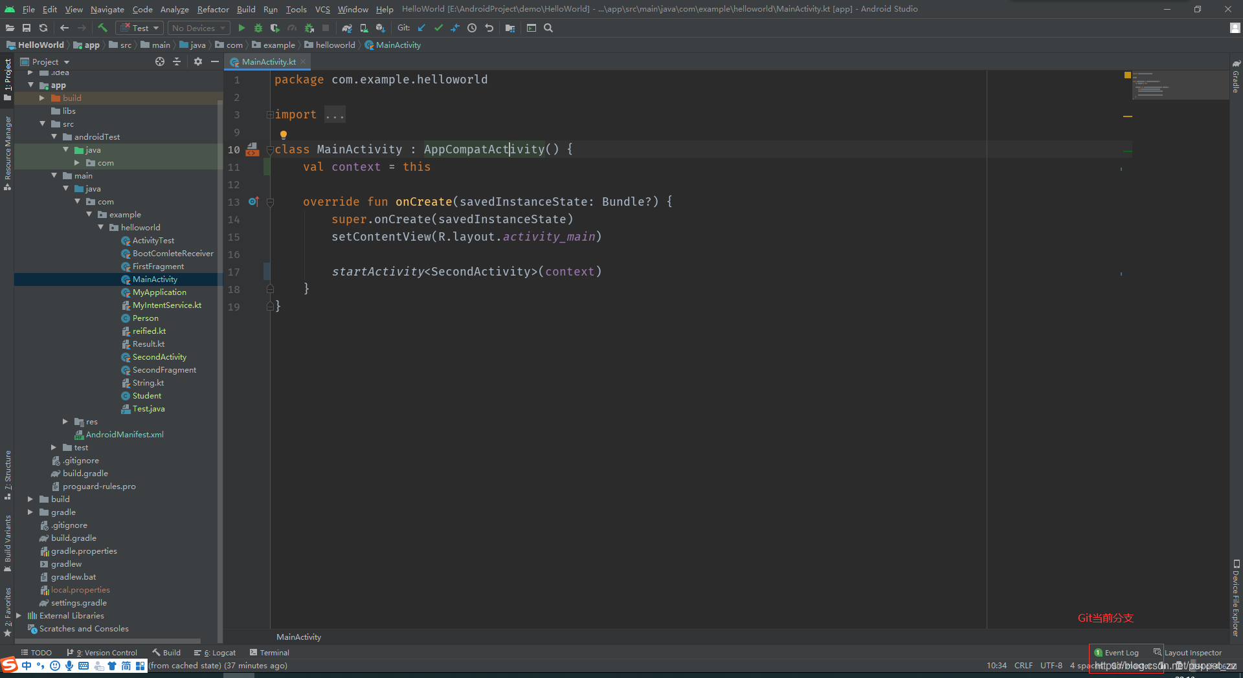Build the project with the hammer icon

[102, 28]
